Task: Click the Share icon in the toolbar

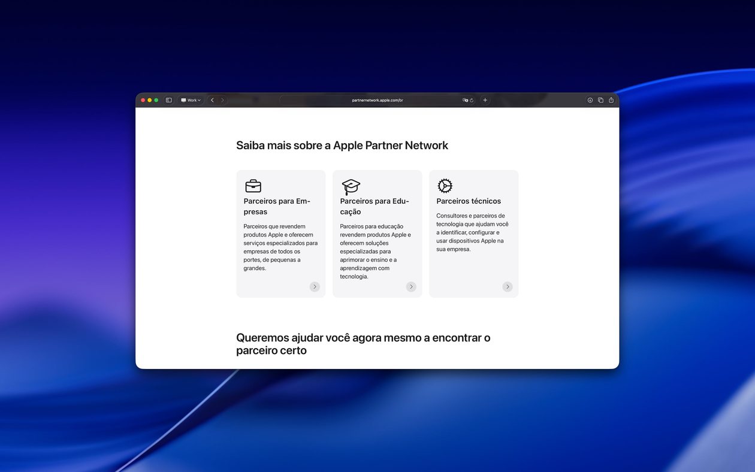Action: pos(611,100)
